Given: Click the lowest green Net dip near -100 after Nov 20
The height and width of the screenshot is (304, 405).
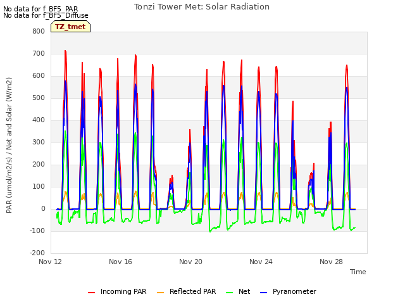Looking at the screenshot, I should click(209, 231).
